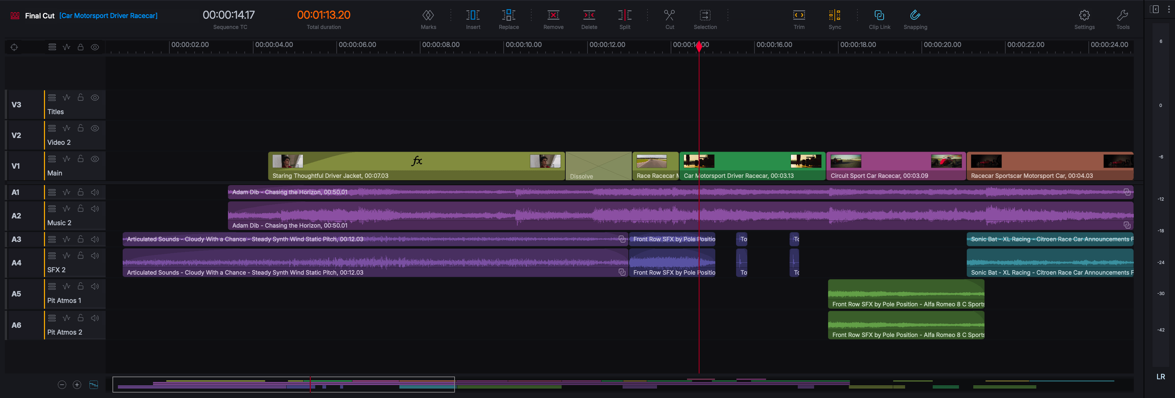Click the timeline zoom-out minus button
This screenshot has width=1175, height=398.
click(x=62, y=385)
